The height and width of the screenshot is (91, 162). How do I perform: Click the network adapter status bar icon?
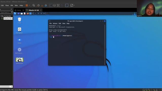tap(149, 90)
